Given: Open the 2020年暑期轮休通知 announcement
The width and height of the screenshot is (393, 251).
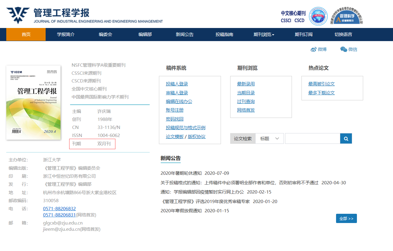Looking at the screenshot, I should (181, 173).
